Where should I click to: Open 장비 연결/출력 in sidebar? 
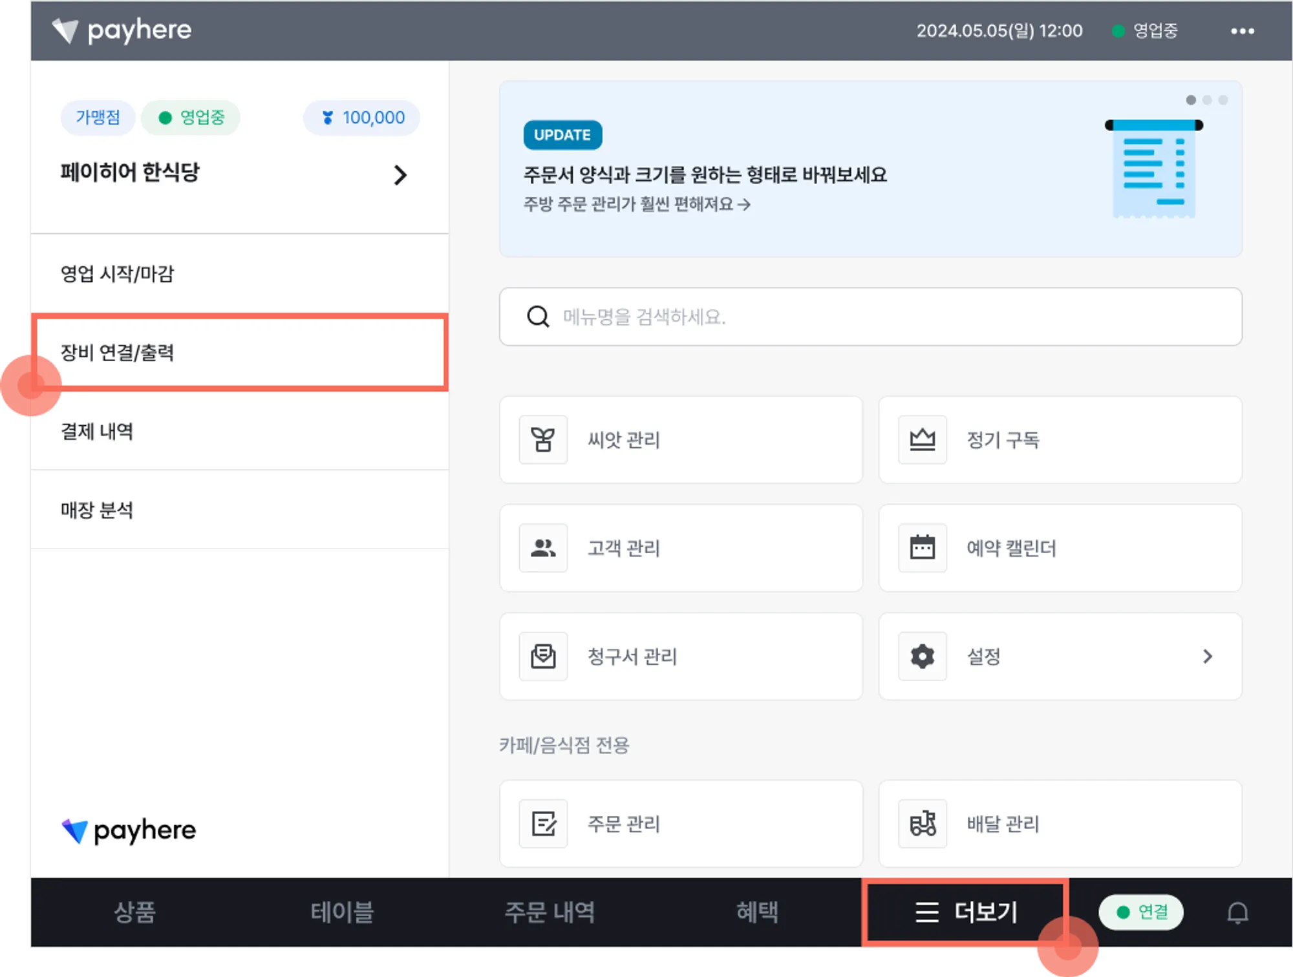[x=239, y=353]
